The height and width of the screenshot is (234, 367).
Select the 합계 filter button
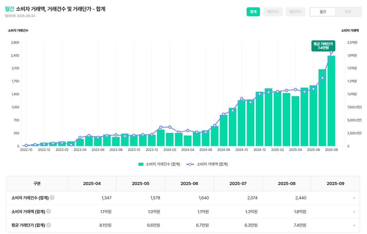point(253,12)
